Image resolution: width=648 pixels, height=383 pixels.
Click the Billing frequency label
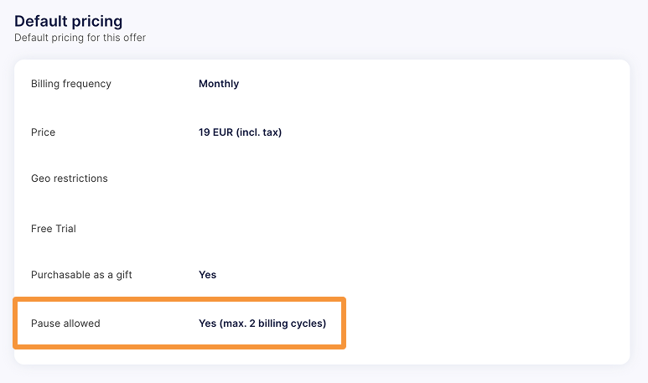[x=71, y=84]
